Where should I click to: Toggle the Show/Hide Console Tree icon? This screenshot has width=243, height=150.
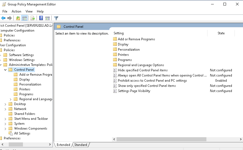point(25,18)
